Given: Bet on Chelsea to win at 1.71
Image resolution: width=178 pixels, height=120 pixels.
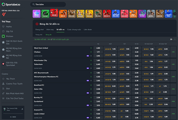Looking at the screenshot, I should 98,52.
